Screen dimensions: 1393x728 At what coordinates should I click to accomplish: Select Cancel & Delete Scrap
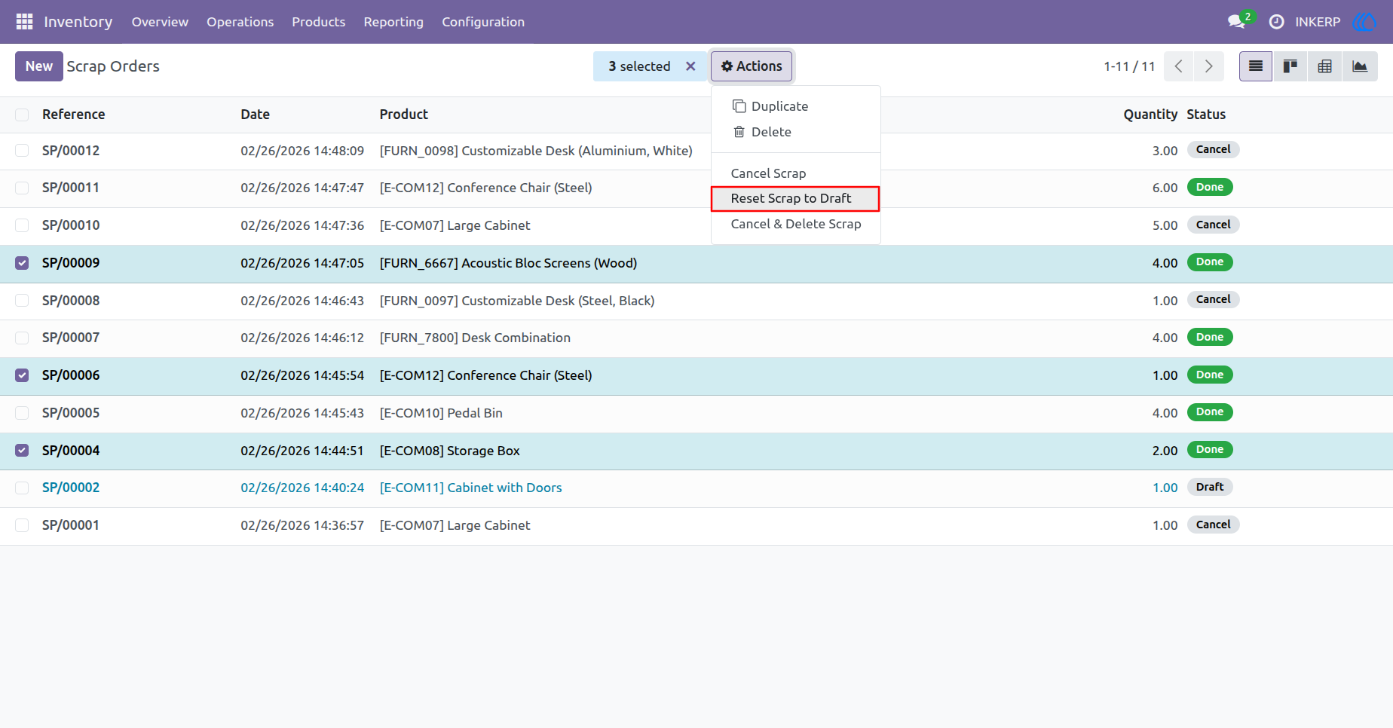(796, 224)
